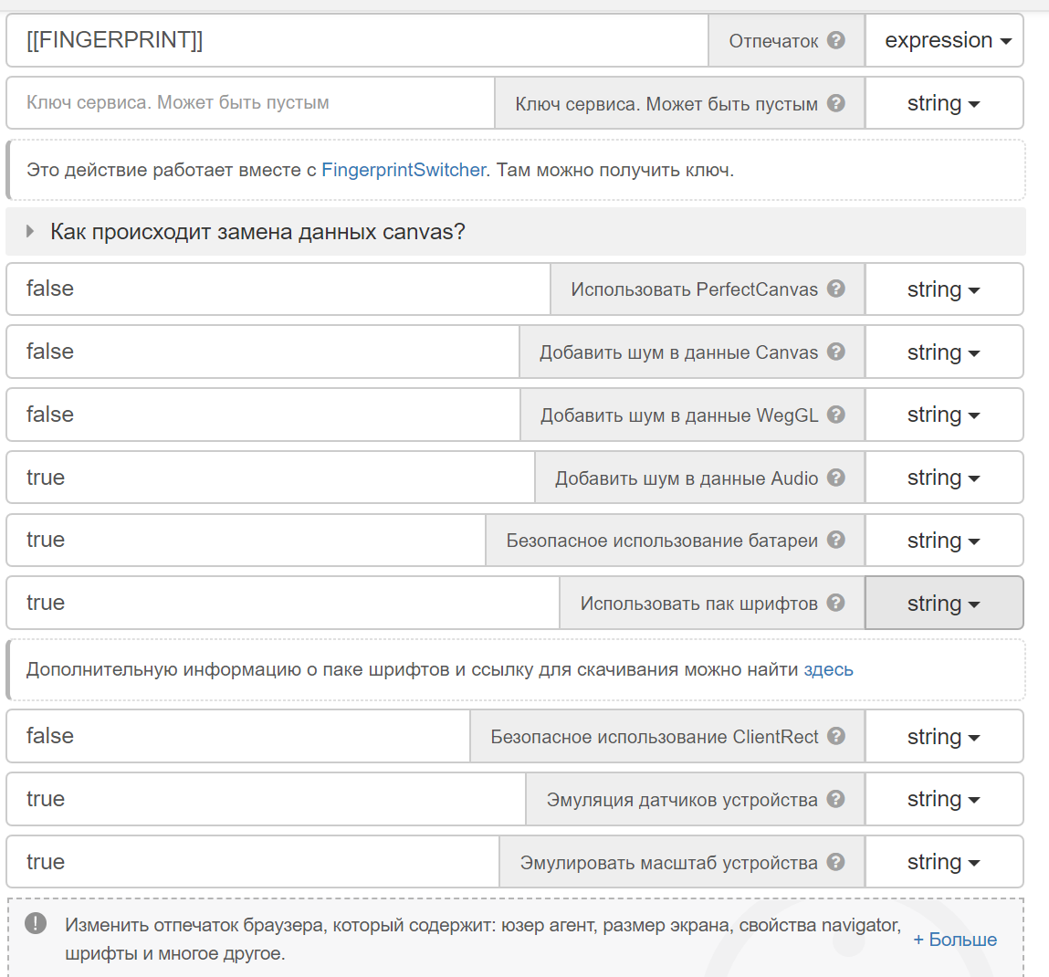
Task: Open help for Добавить шум в данные Audio
Action: click(x=835, y=478)
